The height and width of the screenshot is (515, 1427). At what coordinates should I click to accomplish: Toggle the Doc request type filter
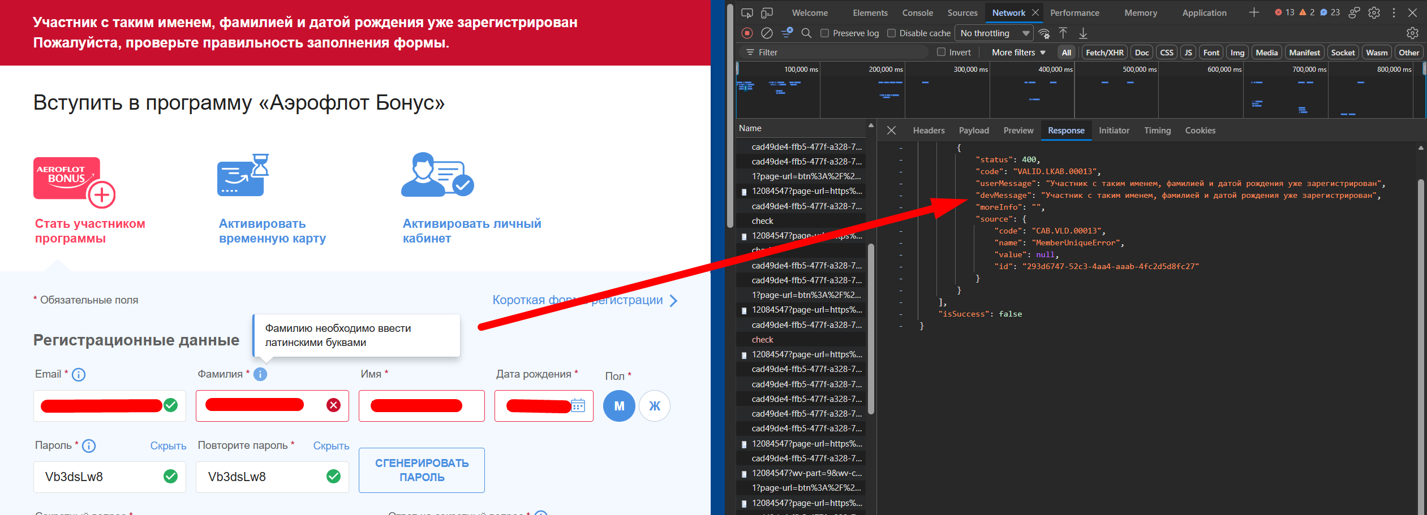pos(1142,53)
